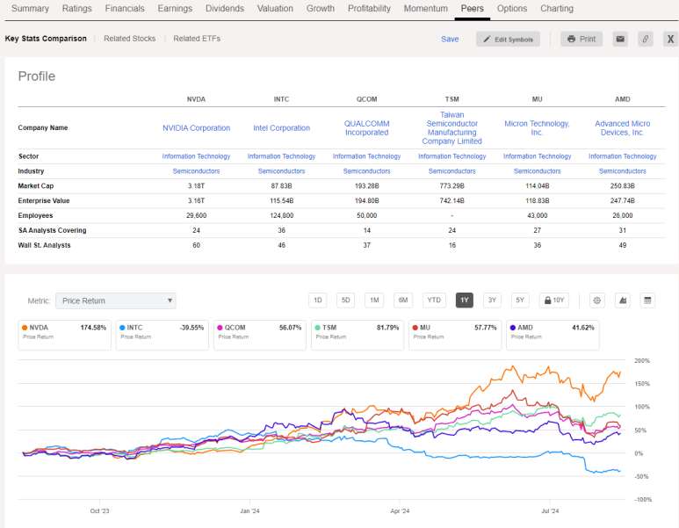679x528 pixels.
Task: Select the 1Y time range
Action: click(464, 300)
